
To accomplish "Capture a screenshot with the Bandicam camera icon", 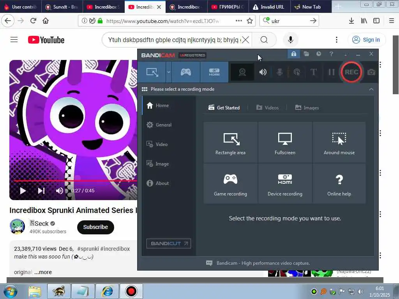I will coord(371,72).
